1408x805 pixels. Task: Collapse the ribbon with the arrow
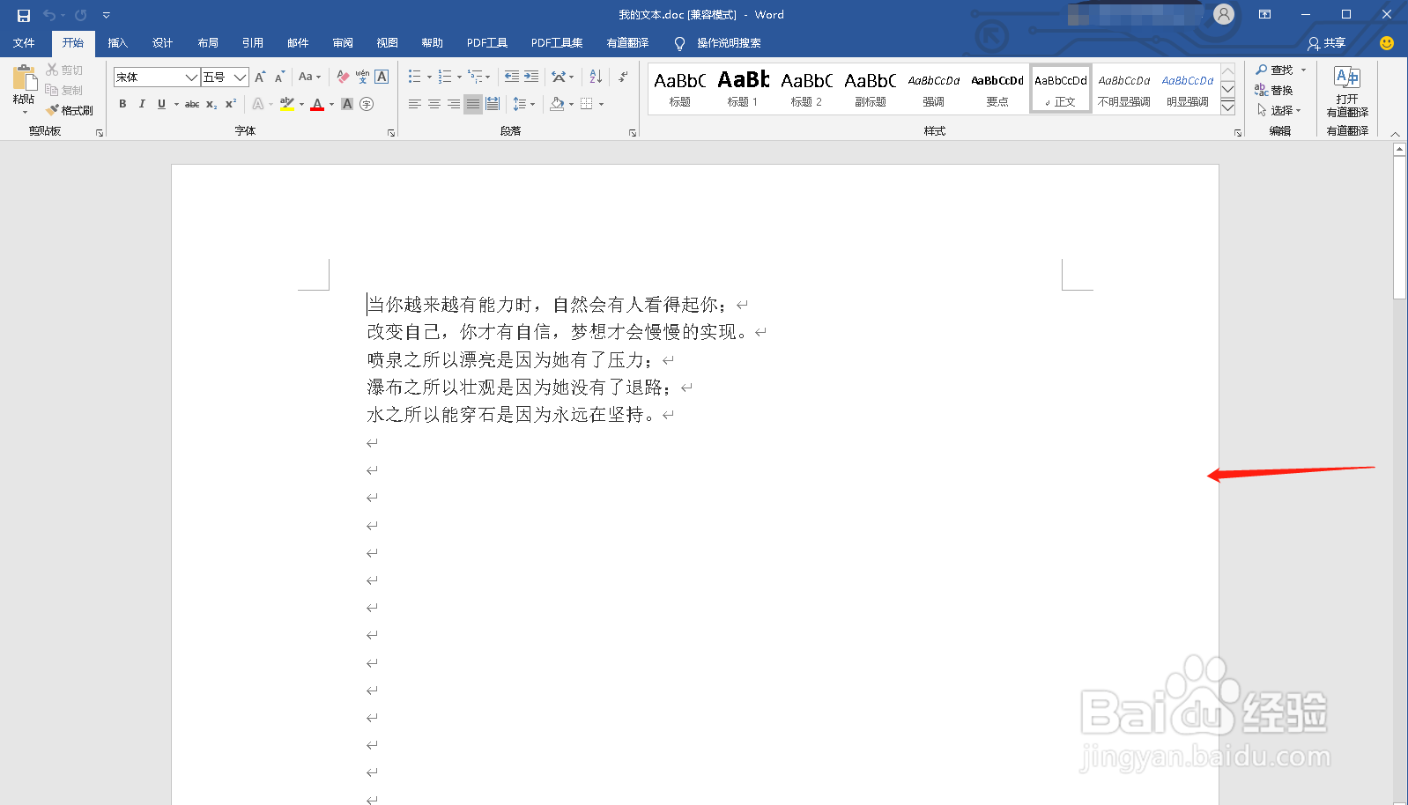tap(1395, 134)
